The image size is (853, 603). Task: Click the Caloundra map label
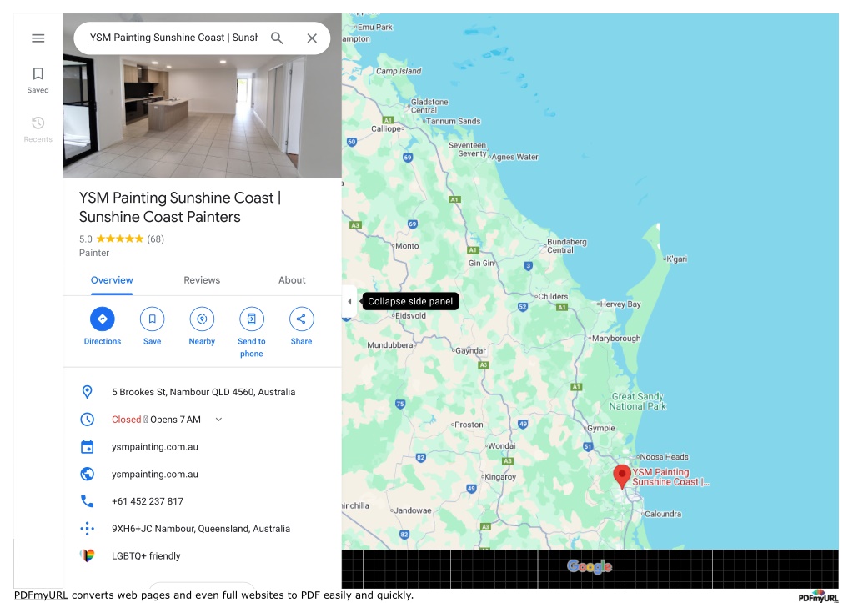(x=663, y=514)
